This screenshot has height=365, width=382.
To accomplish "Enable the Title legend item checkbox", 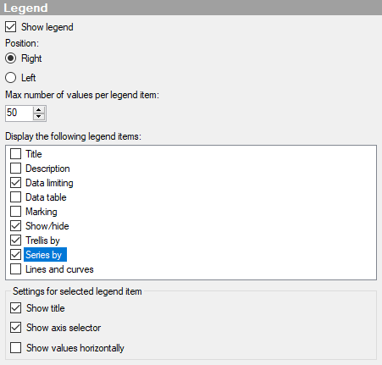I will pos(15,154).
